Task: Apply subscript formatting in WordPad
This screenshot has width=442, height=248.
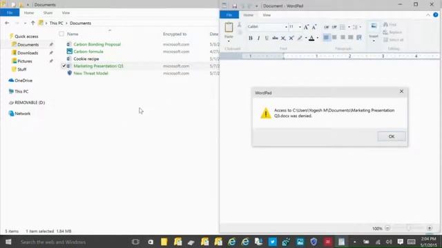Action: click(x=283, y=38)
